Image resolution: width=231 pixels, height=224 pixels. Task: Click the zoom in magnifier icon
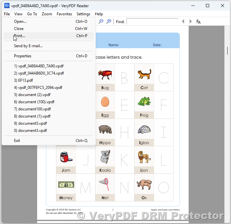point(109,21)
